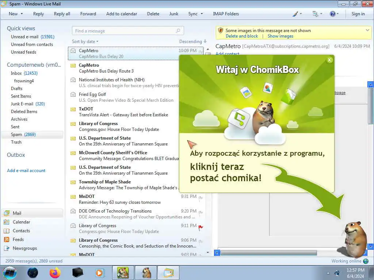Image resolution: width=374 pixels, height=280 pixels.
Task: Launch Firefox from the taskbar
Action: tap(55, 273)
